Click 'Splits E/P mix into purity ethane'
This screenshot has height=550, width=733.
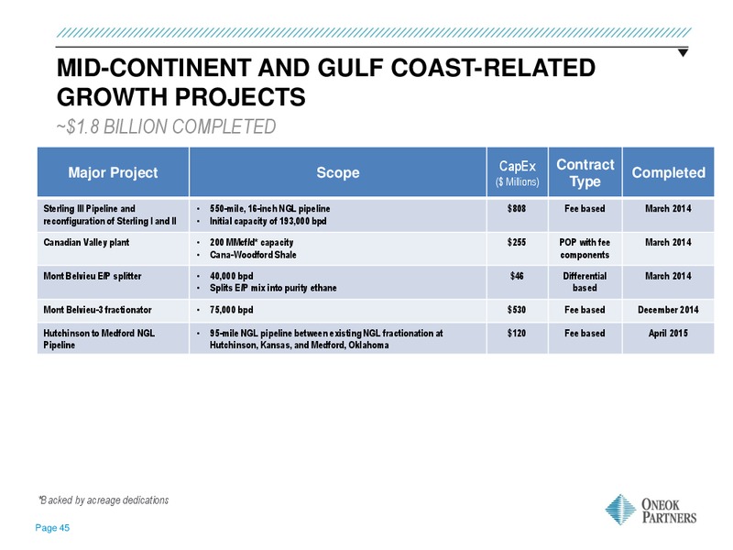pos(273,288)
